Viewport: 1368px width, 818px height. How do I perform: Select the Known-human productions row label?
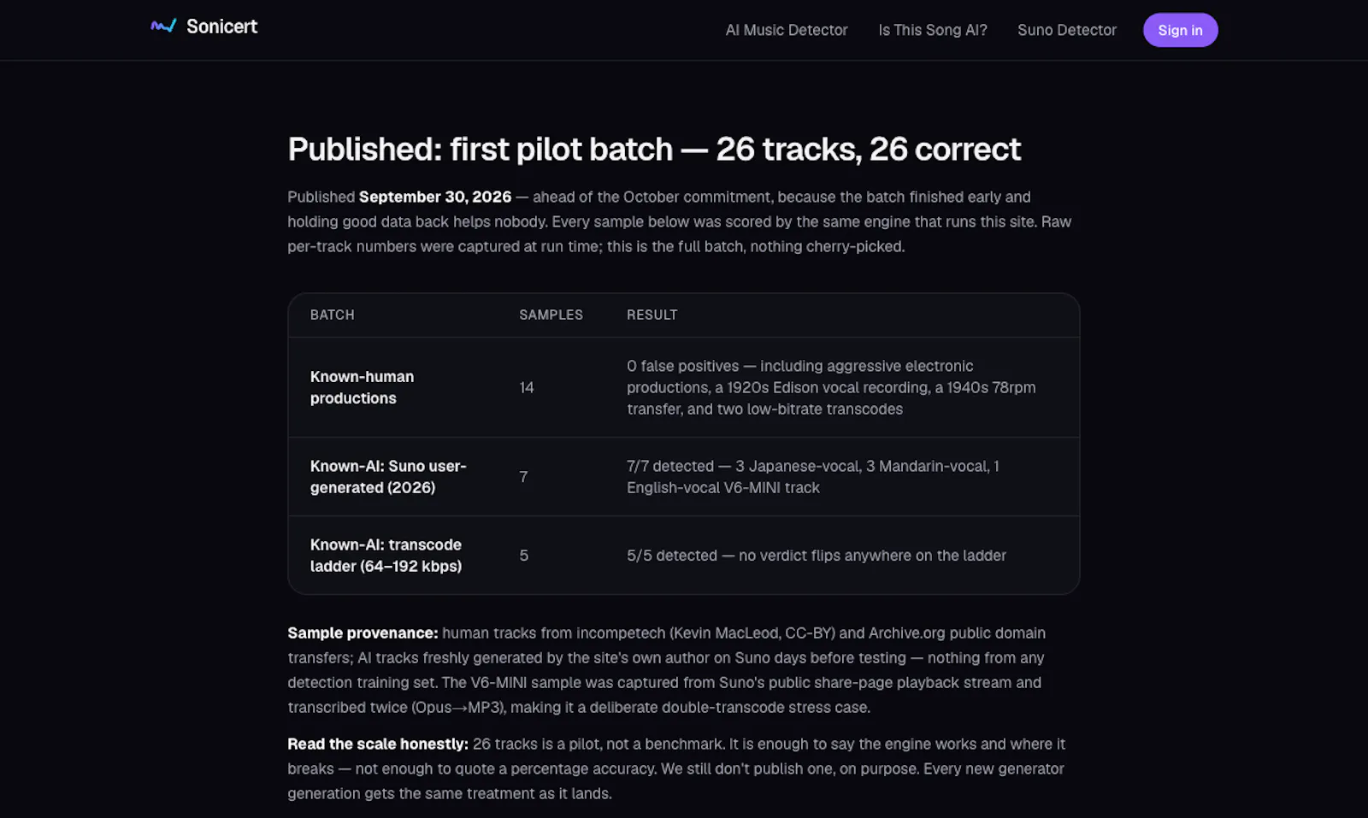363,387
